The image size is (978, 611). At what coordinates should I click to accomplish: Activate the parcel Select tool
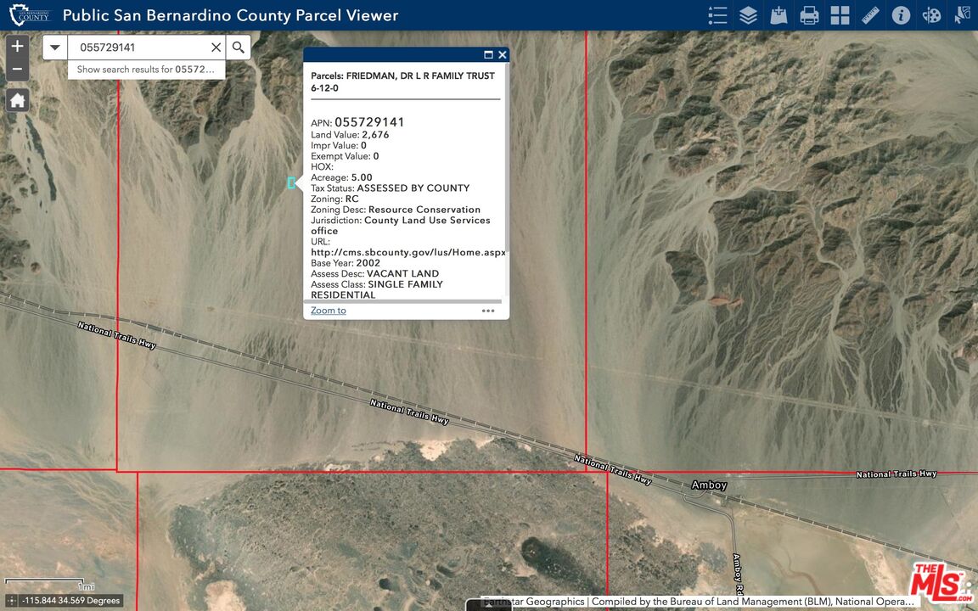point(962,15)
